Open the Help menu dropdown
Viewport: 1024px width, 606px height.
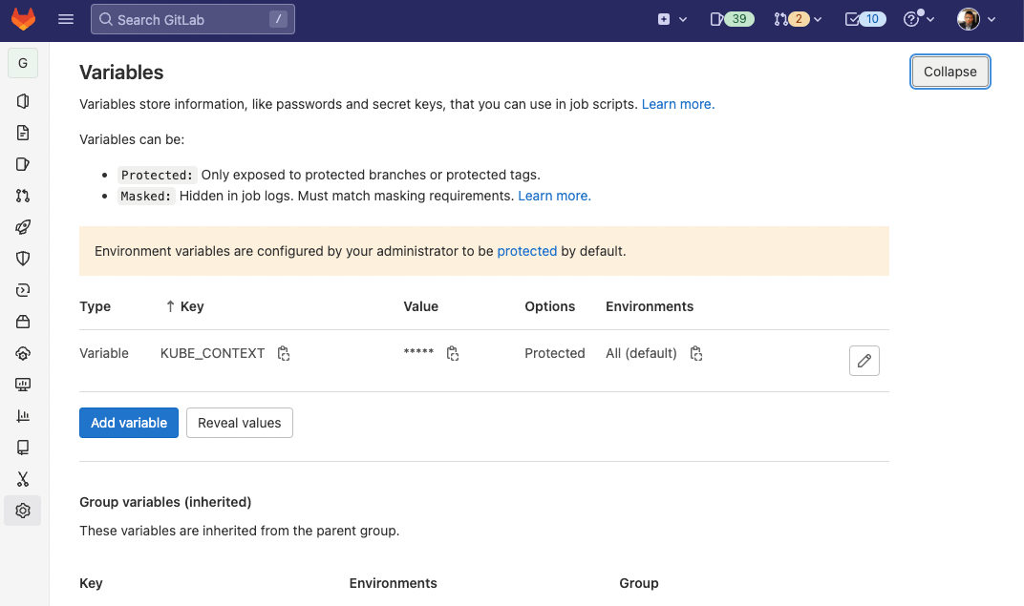click(919, 19)
